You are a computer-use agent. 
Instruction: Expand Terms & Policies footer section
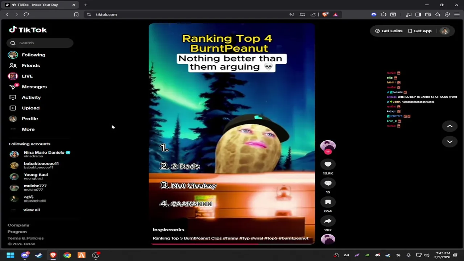[25, 238]
